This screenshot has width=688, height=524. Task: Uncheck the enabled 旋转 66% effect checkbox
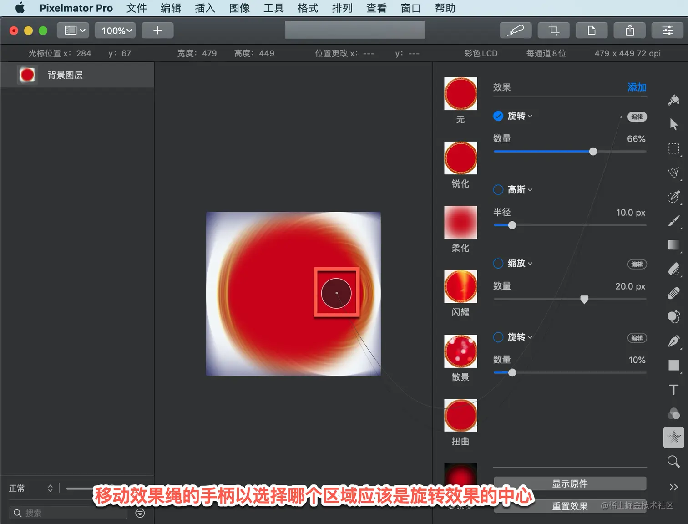[498, 116]
